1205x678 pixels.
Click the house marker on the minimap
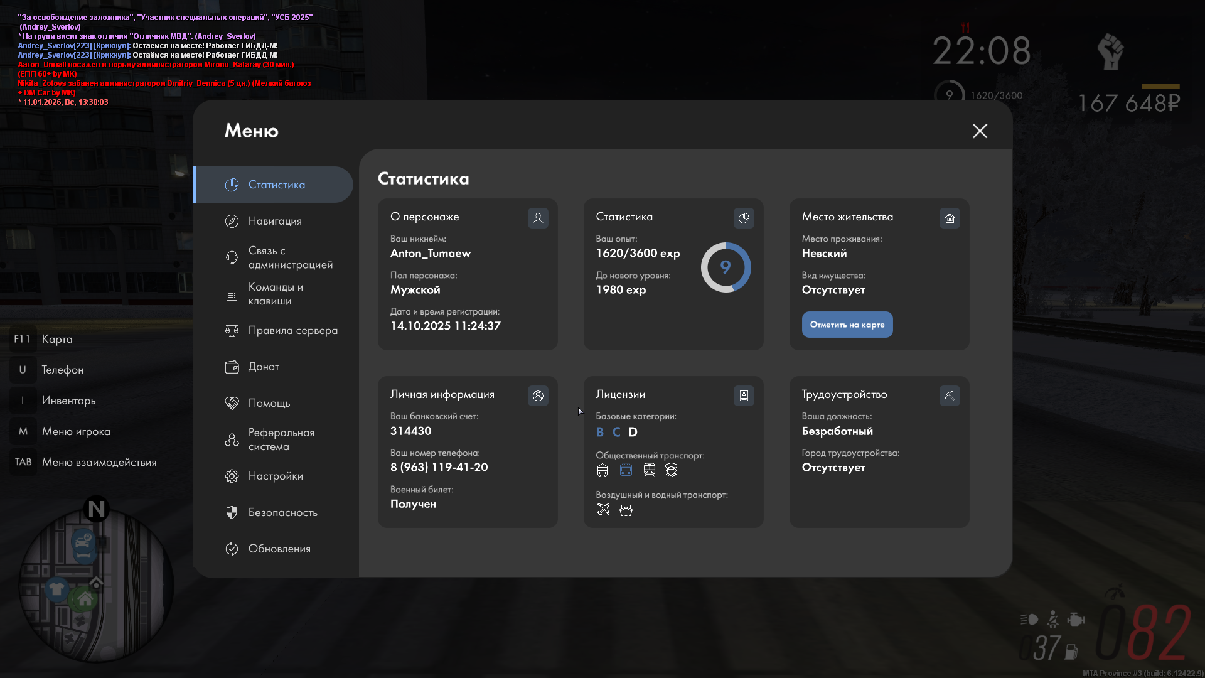(x=85, y=600)
